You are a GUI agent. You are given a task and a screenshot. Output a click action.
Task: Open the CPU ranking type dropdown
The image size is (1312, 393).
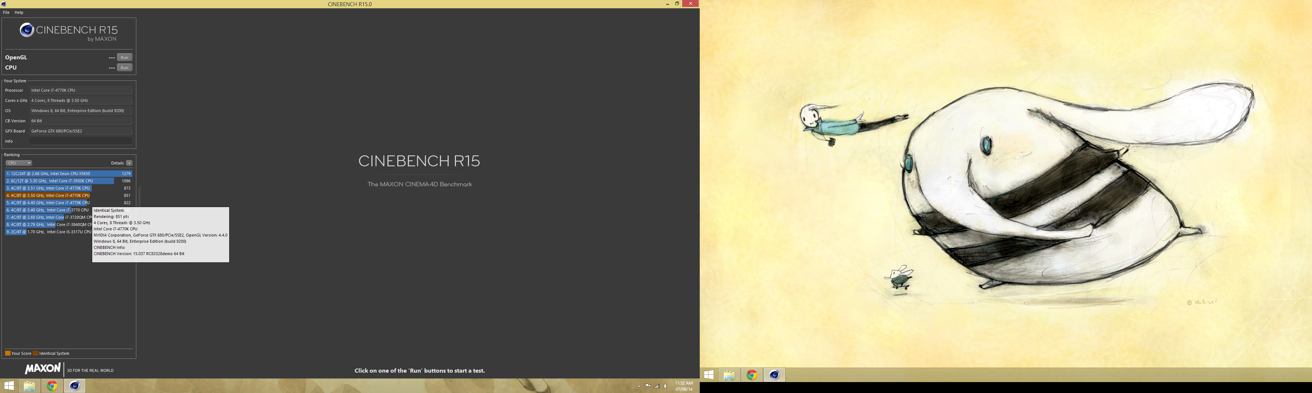[19, 163]
